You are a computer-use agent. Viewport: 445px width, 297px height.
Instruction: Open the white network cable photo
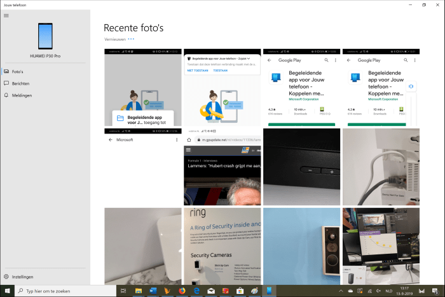[x=381, y=167]
